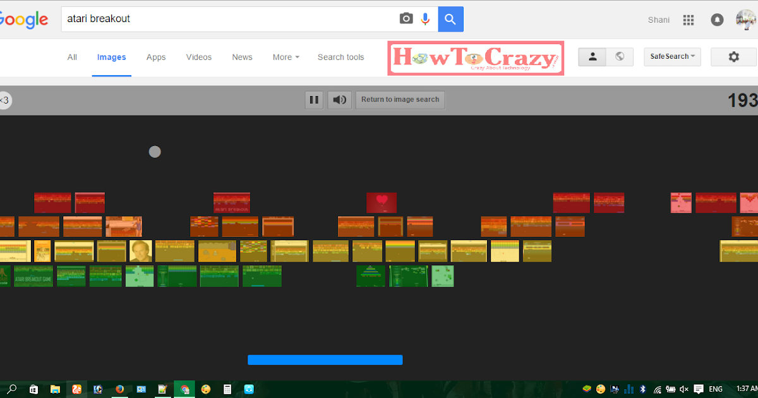
Task: Click the red brick with a heart
Action: click(382, 203)
